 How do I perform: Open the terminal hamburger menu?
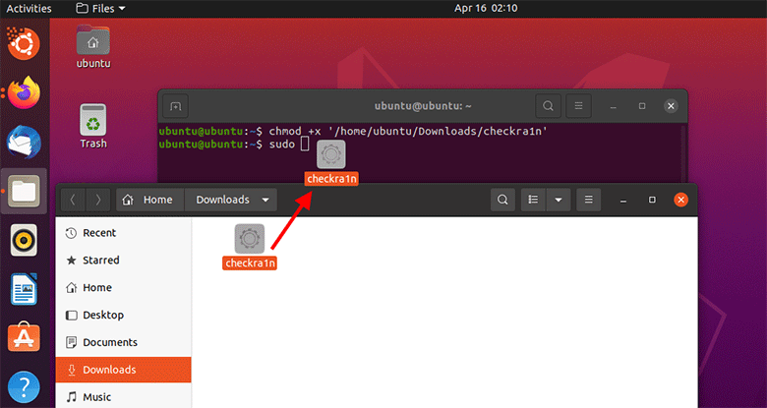(578, 105)
